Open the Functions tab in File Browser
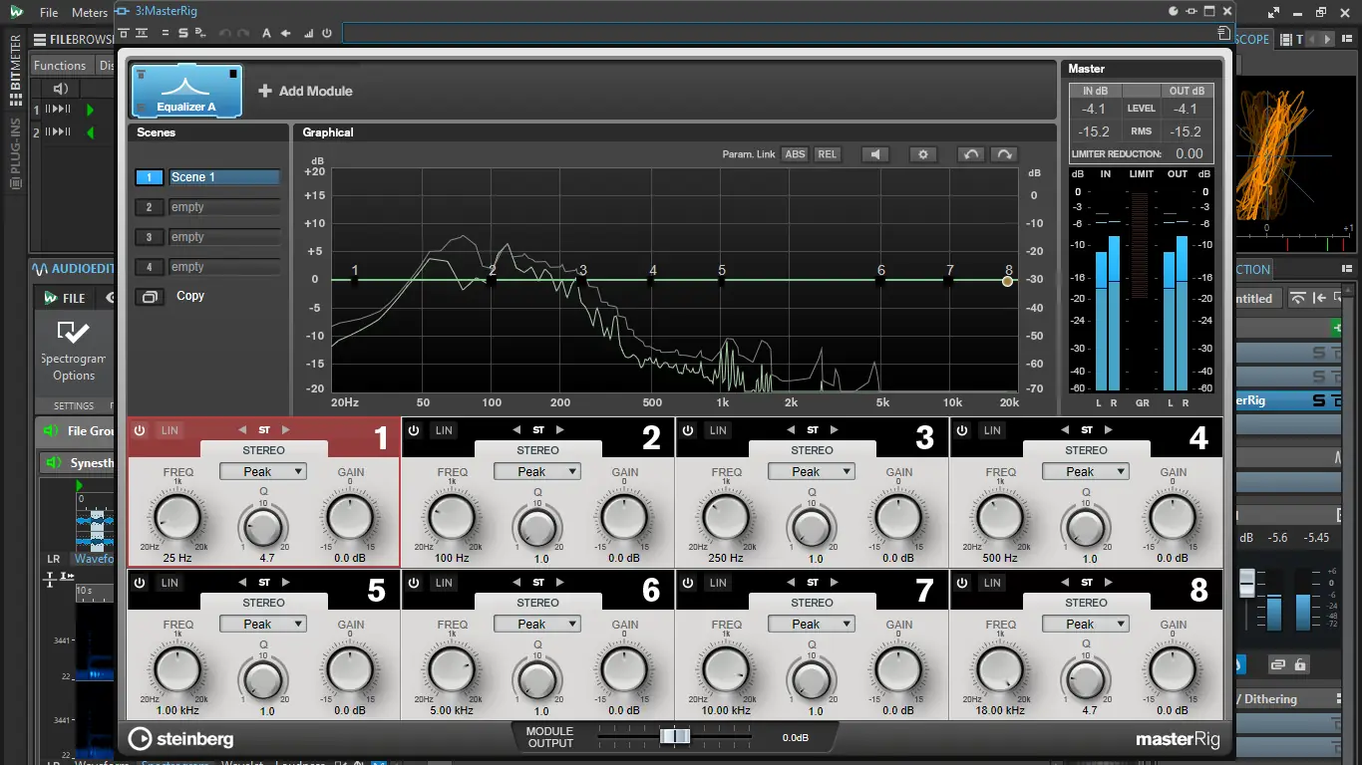The width and height of the screenshot is (1362, 765). [x=60, y=65]
